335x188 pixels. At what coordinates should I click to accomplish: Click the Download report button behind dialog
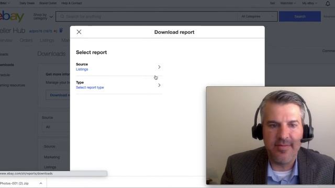(58, 95)
